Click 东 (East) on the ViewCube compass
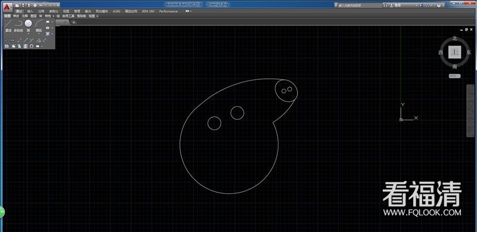Image resolution: width=477 pixels, height=232 pixels. pyautogui.click(x=469, y=52)
